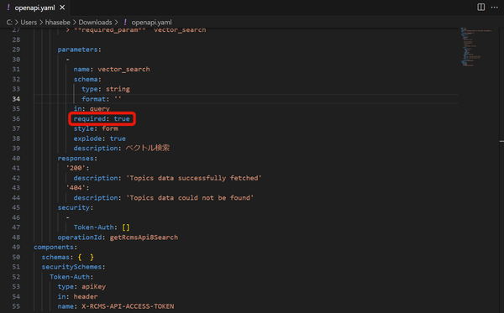Click the minimap code overview

pos(476,47)
